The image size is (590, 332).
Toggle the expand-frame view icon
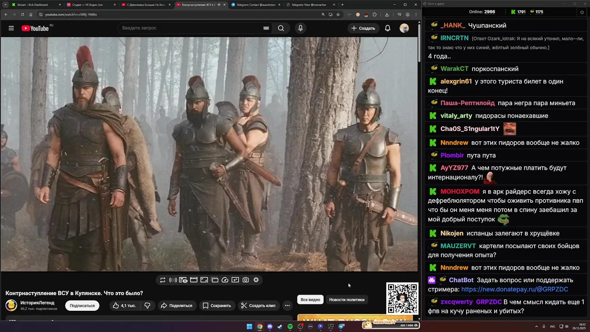pos(204,280)
